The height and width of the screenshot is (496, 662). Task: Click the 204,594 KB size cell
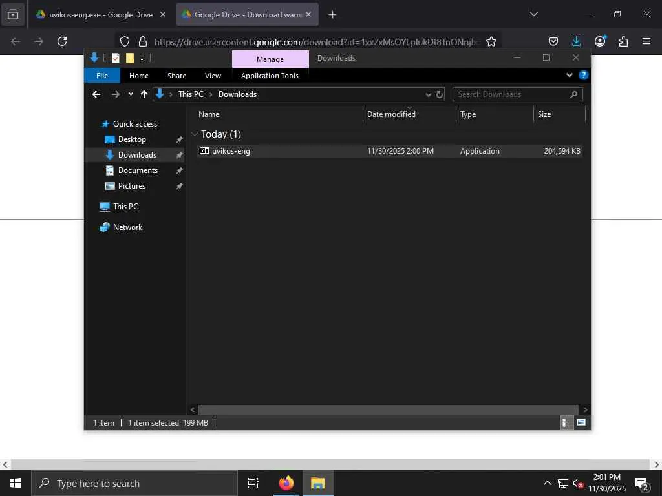pos(562,151)
